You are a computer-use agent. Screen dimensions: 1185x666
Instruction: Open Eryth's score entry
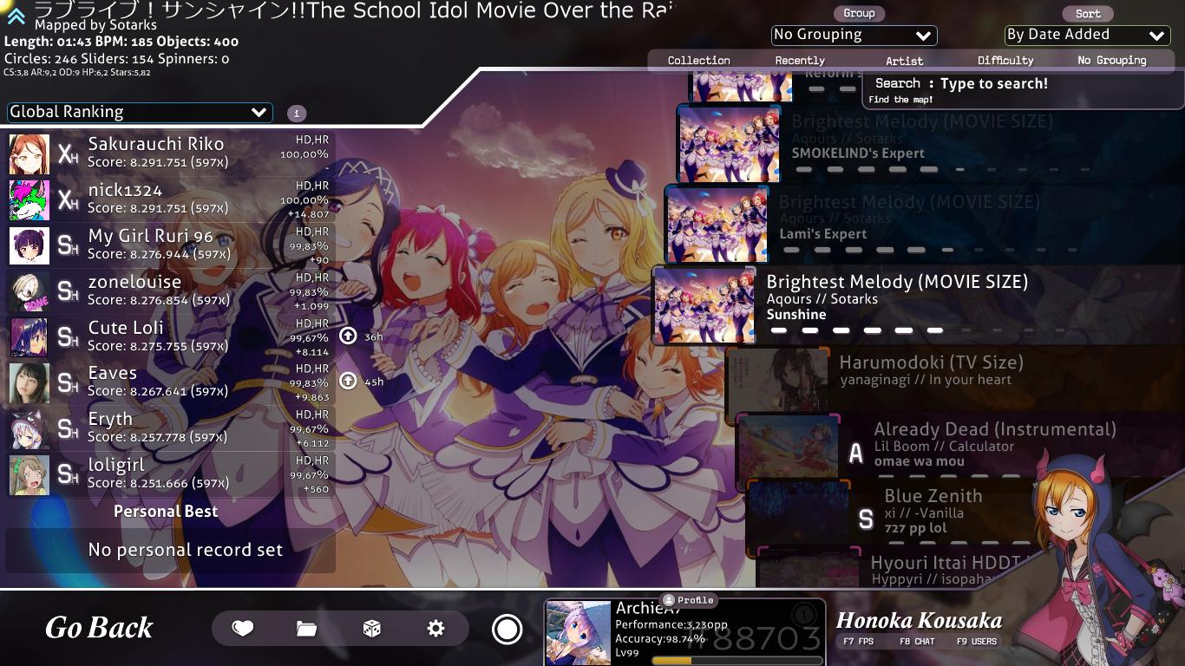(171, 429)
